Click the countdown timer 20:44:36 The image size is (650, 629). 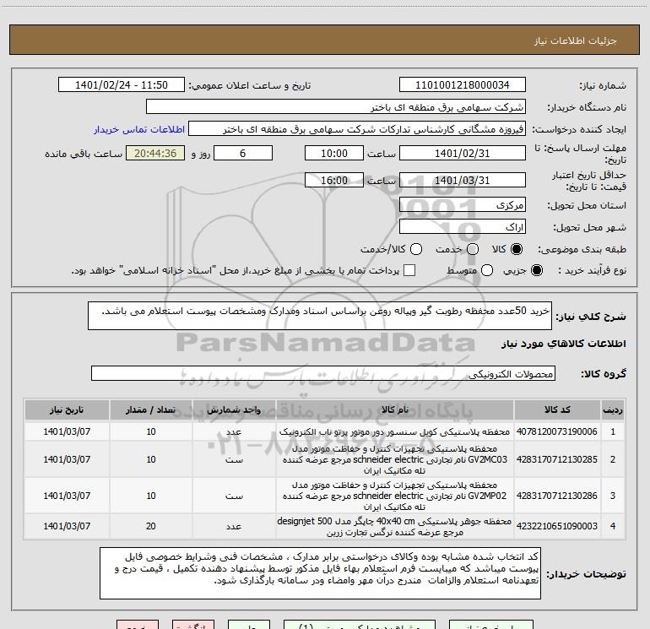pos(155,154)
